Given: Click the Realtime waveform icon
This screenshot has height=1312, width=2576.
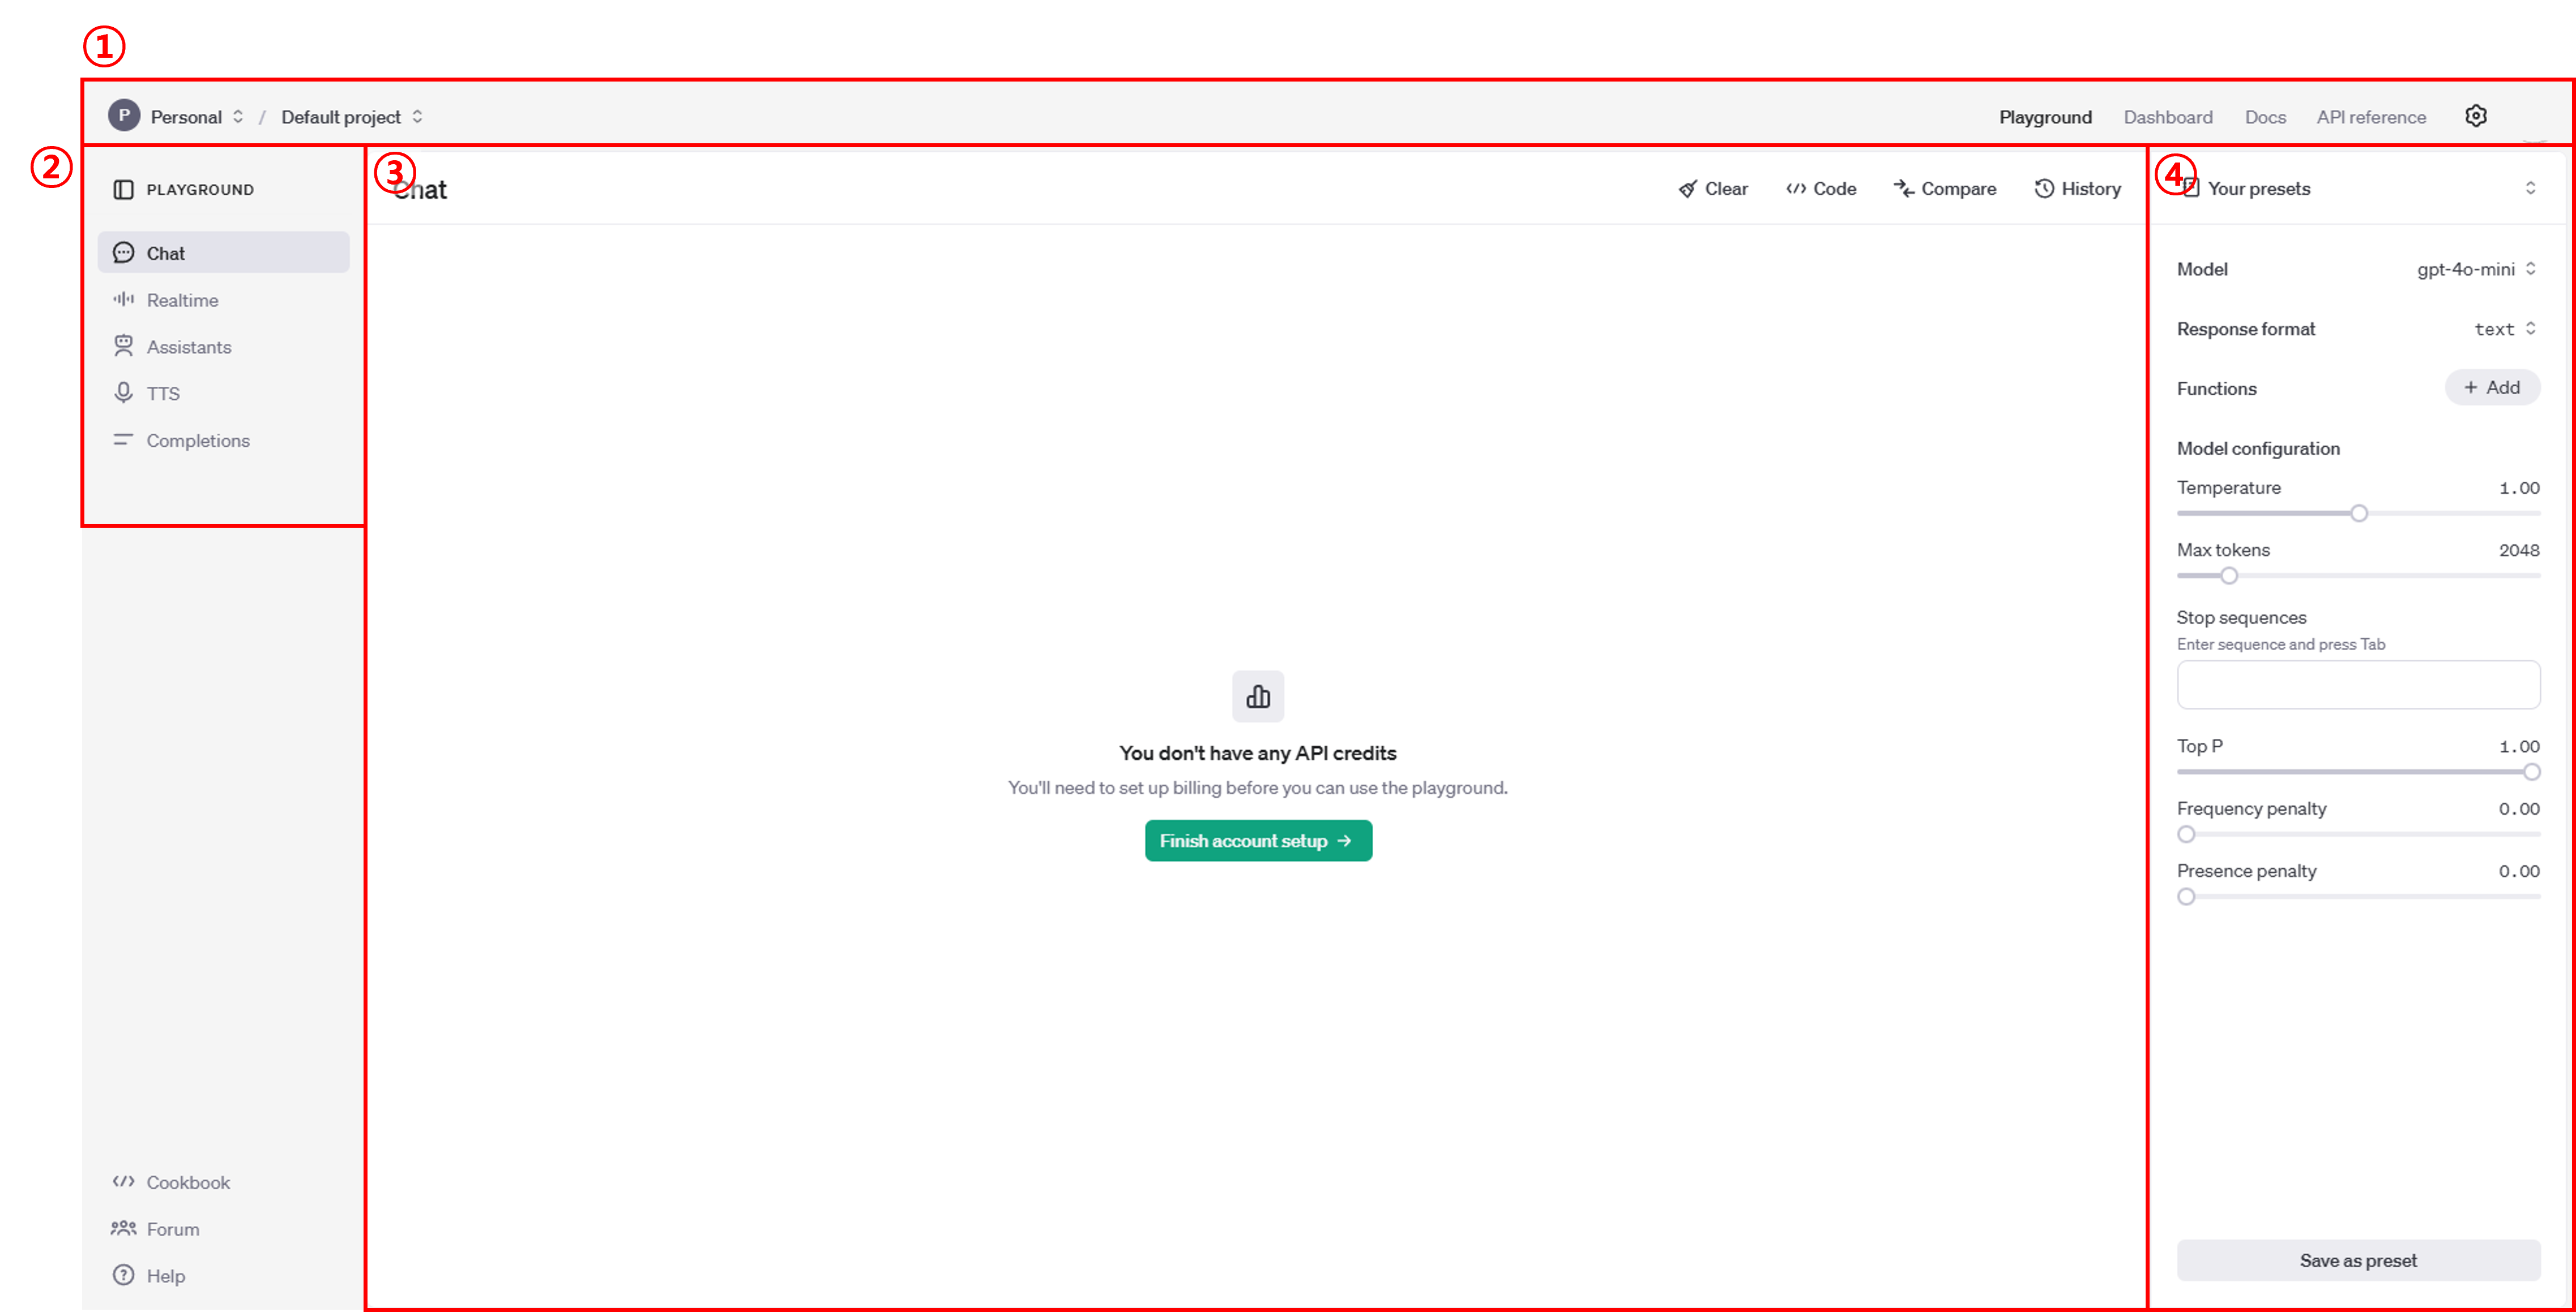Looking at the screenshot, I should (x=123, y=300).
